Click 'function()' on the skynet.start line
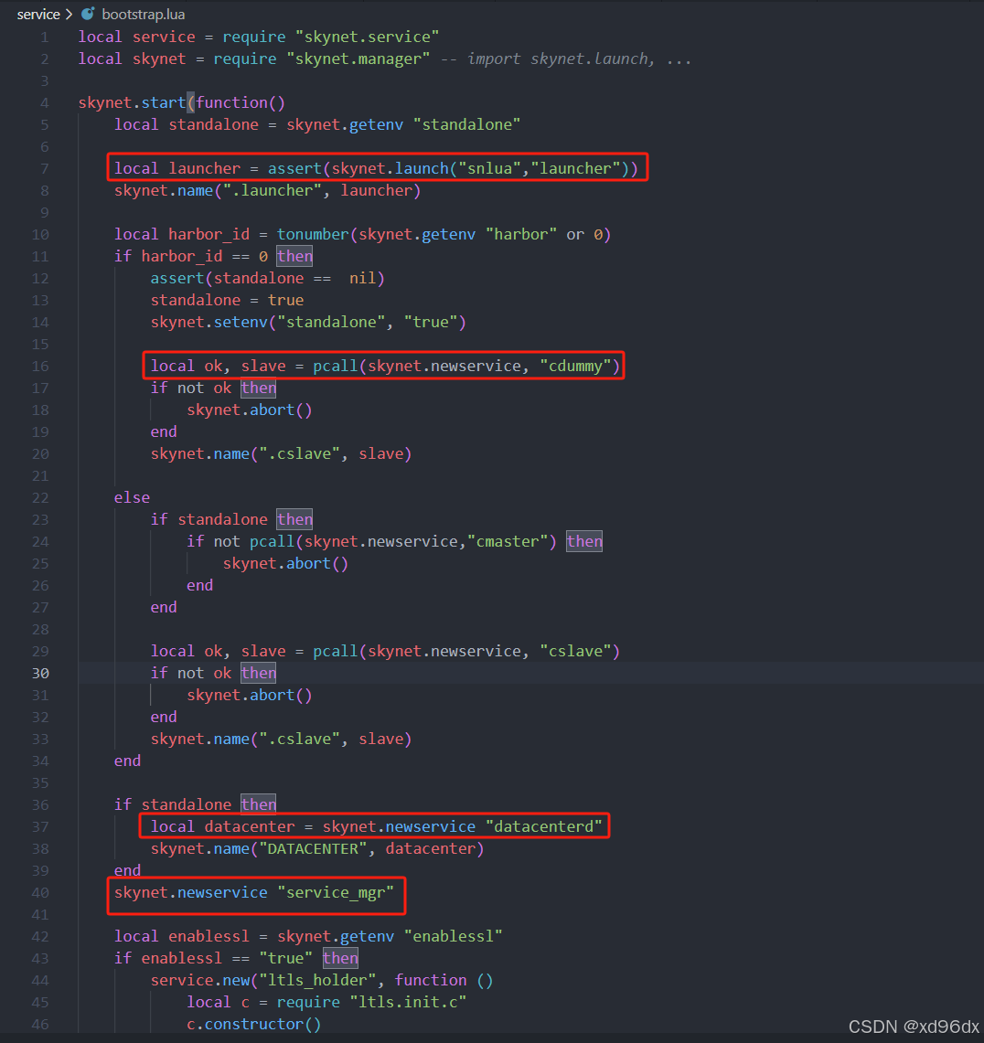The image size is (984, 1043). tap(241, 102)
